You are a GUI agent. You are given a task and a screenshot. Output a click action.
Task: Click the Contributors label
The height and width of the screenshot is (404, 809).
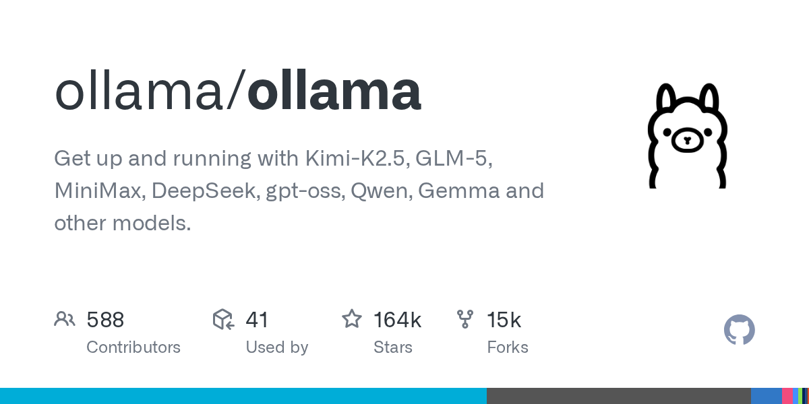(x=133, y=347)
